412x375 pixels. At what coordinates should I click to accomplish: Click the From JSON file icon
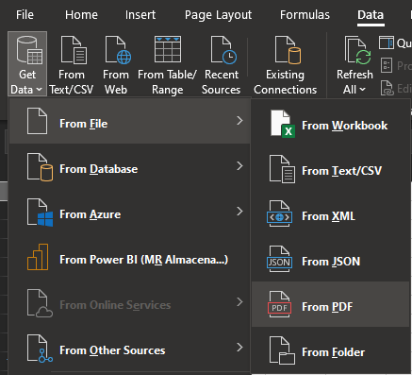point(279,259)
